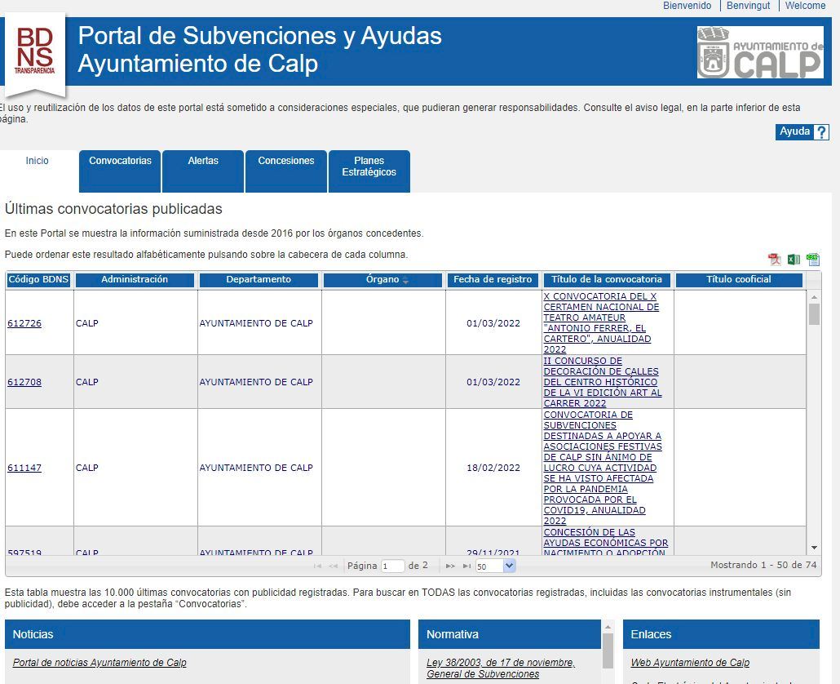This screenshot has width=840, height=684.
Task: Open the Ayuda help button
Action: 802,132
